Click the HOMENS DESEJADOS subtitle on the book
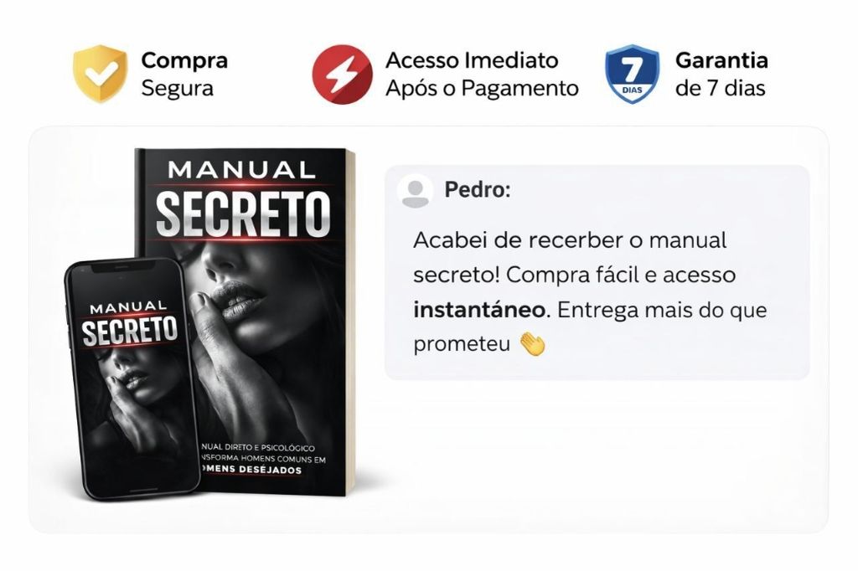 click(x=251, y=470)
